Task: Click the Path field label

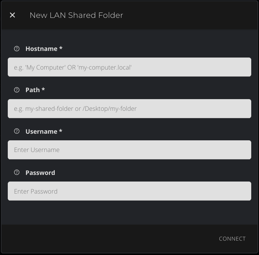Action: click(33, 90)
